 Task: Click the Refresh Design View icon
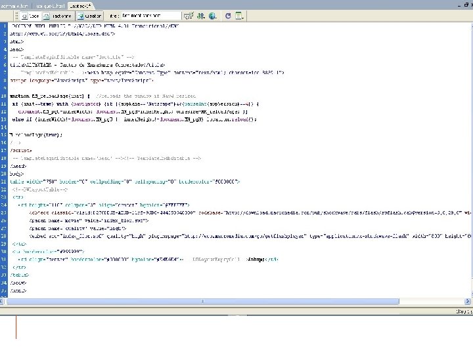[x=228, y=16]
